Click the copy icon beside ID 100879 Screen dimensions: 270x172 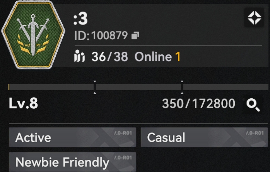coord(135,35)
